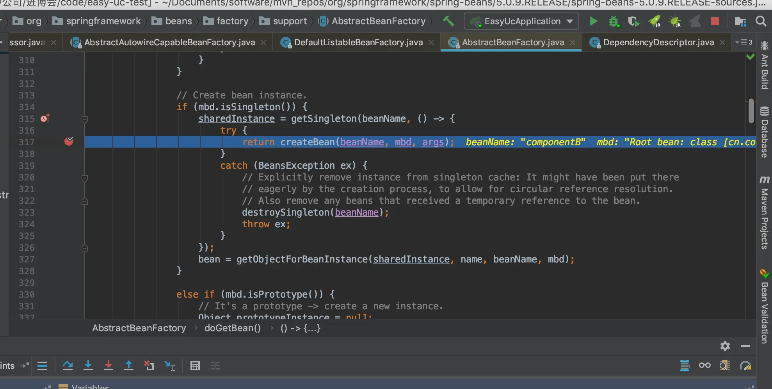Open the Database tool window
This screenshot has height=389, width=772.
coord(764,132)
